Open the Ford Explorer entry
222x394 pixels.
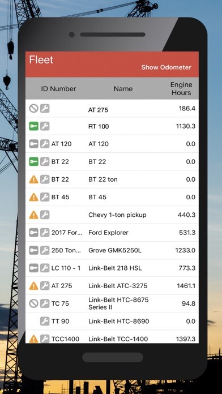pyautogui.click(x=108, y=233)
